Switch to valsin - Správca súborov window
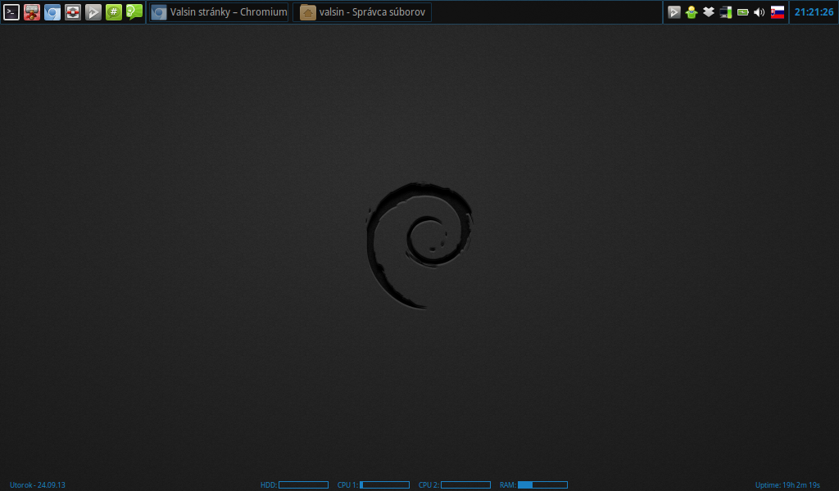The image size is (839, 491). (362, 12)
